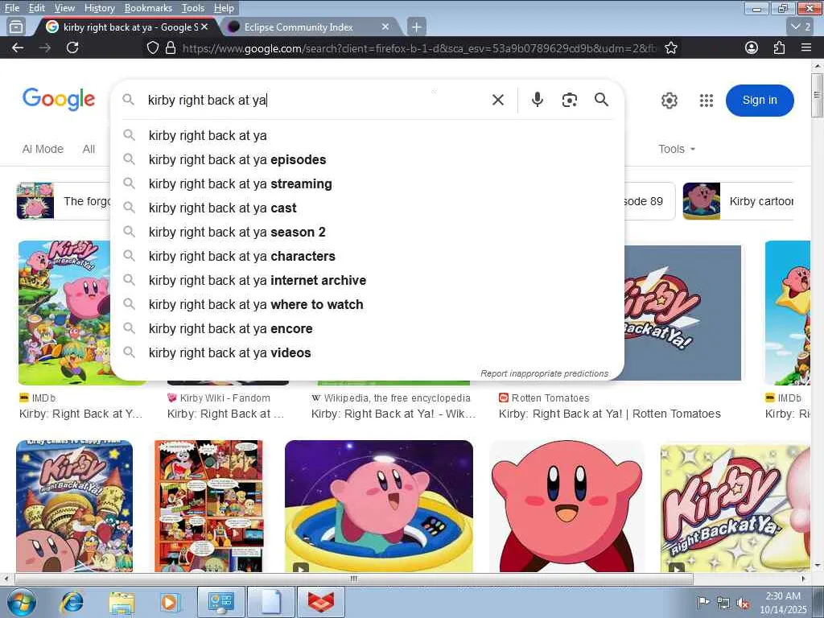Open the View menu

64,8
